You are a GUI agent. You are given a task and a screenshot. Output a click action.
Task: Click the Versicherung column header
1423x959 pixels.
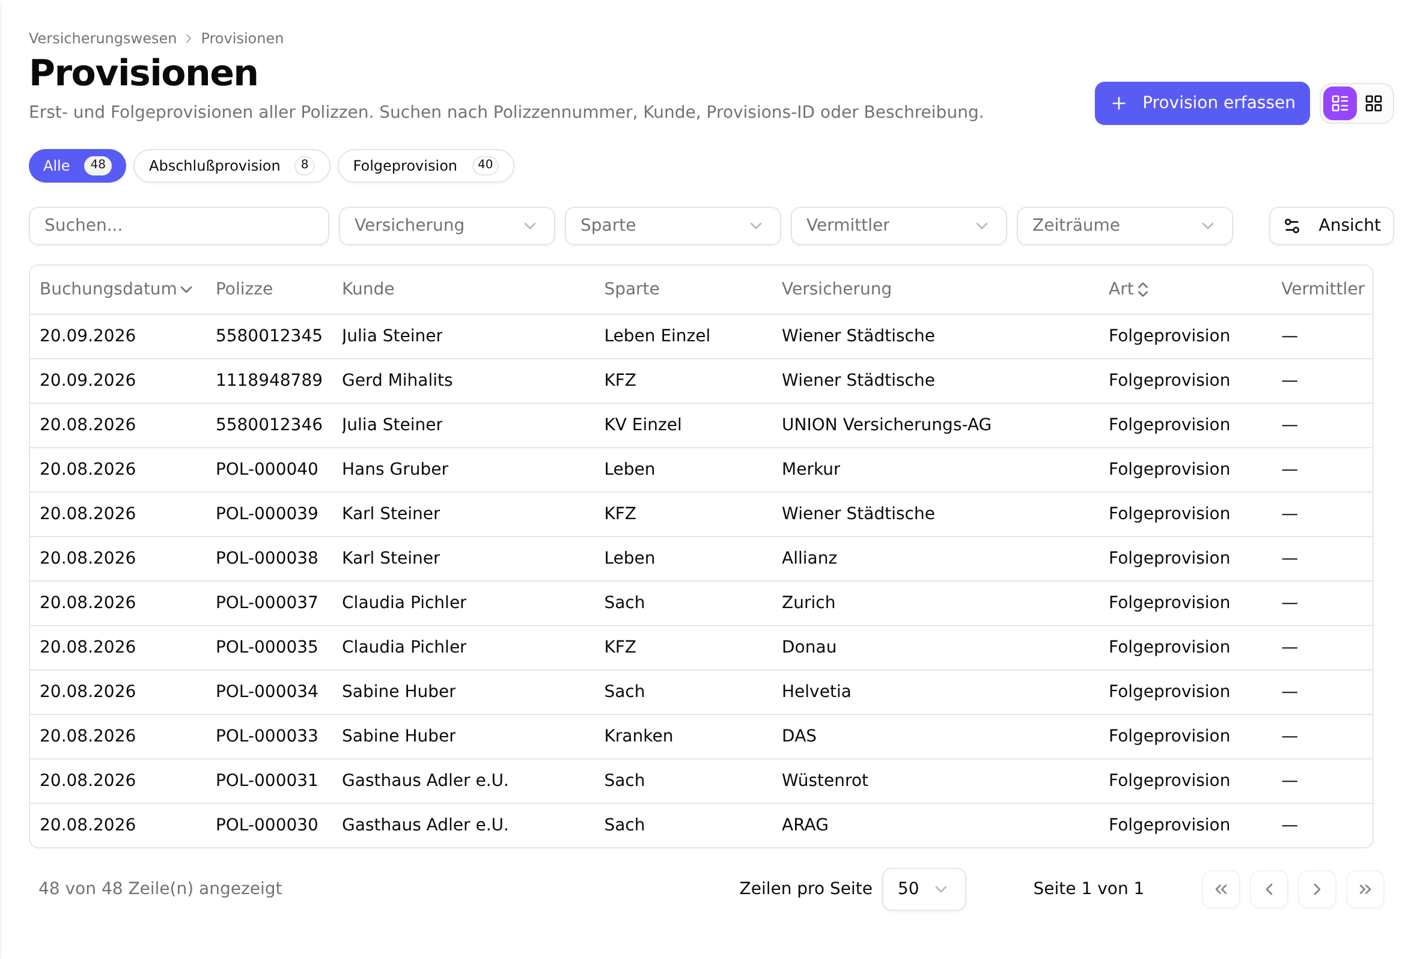(x=836, y=288)
